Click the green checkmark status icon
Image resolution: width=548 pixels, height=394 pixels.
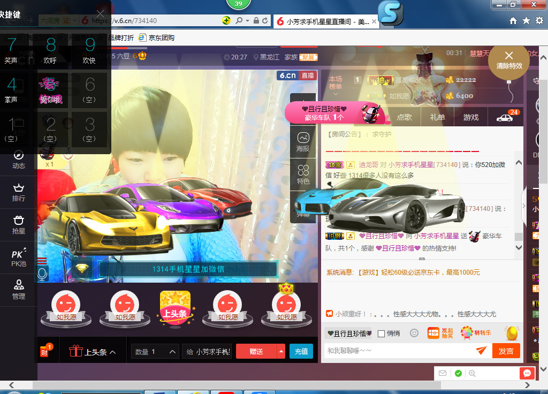coord(458,373)
